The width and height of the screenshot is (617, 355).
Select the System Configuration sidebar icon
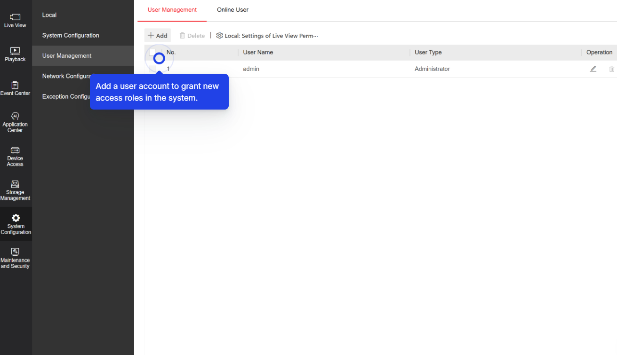(x=15, y=224)
